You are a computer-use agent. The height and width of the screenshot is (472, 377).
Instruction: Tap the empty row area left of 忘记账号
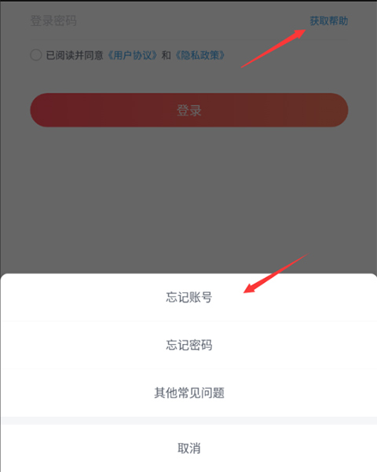click(82, 298)
